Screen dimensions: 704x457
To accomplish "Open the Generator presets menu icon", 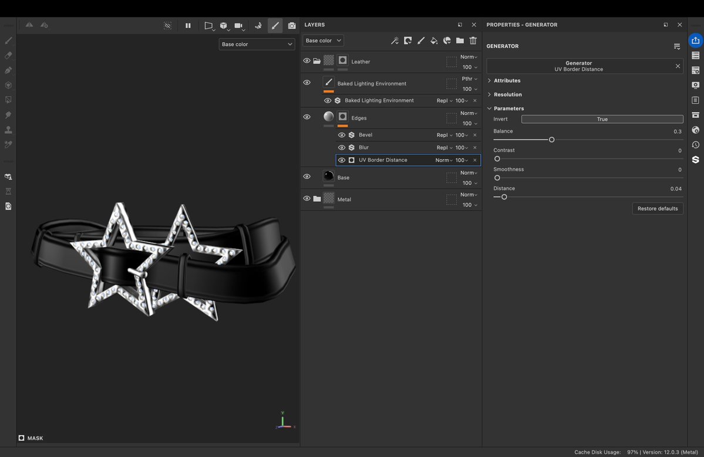I will pos(677,46).
